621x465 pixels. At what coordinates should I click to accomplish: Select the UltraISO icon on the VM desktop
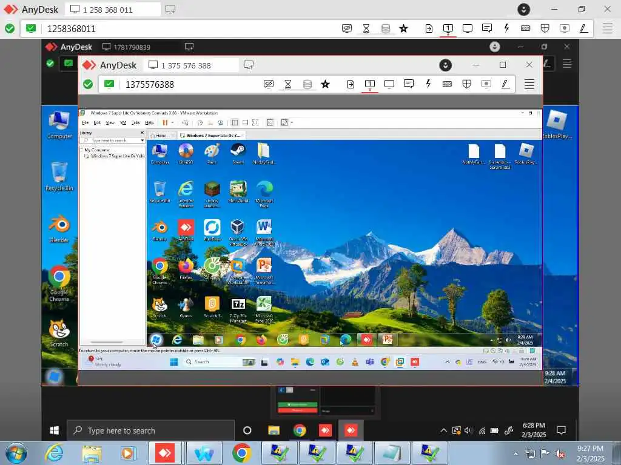tap(186, 153)
